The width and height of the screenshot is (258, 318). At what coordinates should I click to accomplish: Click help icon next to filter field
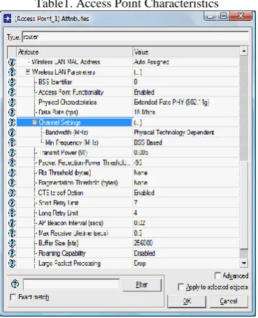click(x=15, y=284)
